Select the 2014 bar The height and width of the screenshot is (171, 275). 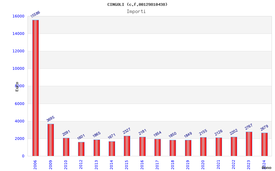coord(112,149)
